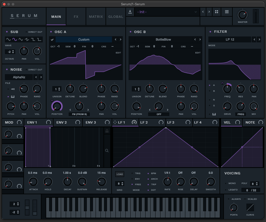Open the Init preset dropdown
Viewport: 266px width, 222px height.
(x=167, y=12)
